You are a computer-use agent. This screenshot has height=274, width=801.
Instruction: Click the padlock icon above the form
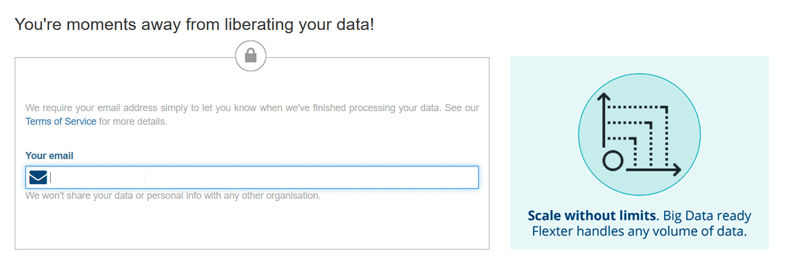(250, 56)
